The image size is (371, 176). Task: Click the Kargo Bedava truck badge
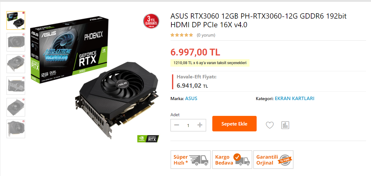(232, 160)
